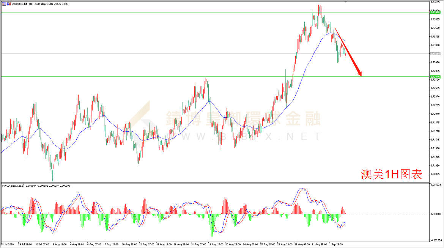Click the 0.003029 MACD scale value
444x248 pixels.
coord(436,185)
